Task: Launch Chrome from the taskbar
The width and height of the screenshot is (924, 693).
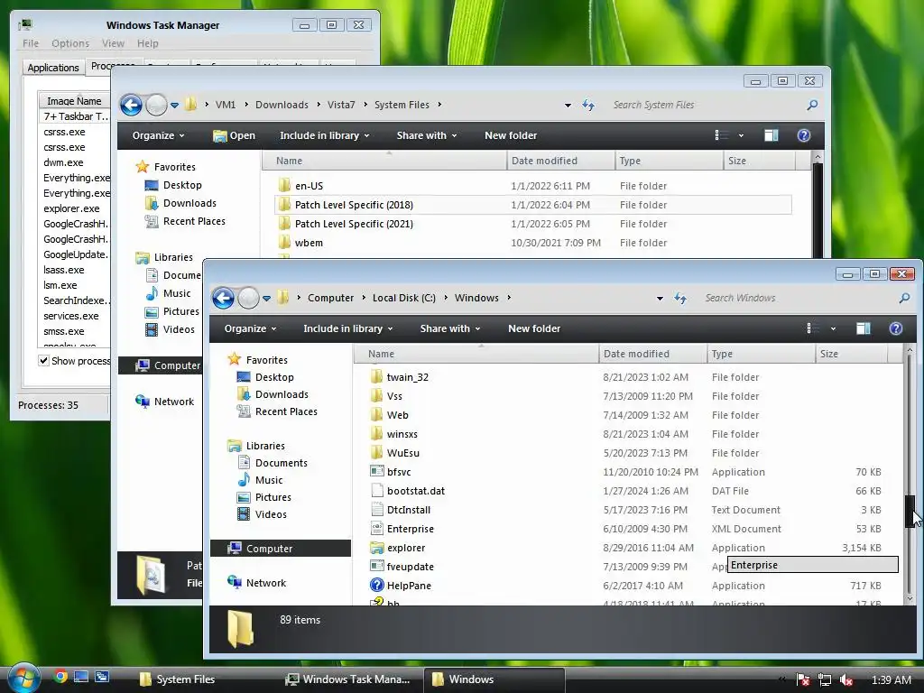Action: point(60,677)
